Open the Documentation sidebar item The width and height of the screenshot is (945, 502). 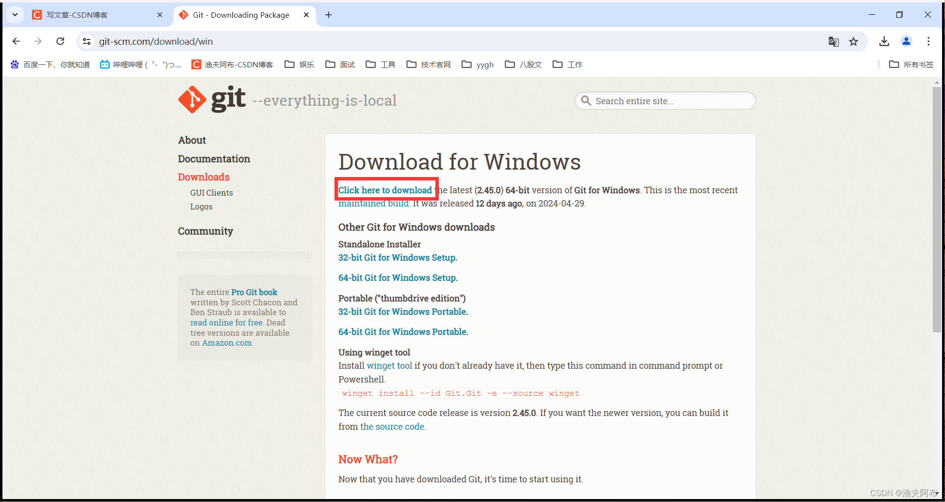point(214,159)
